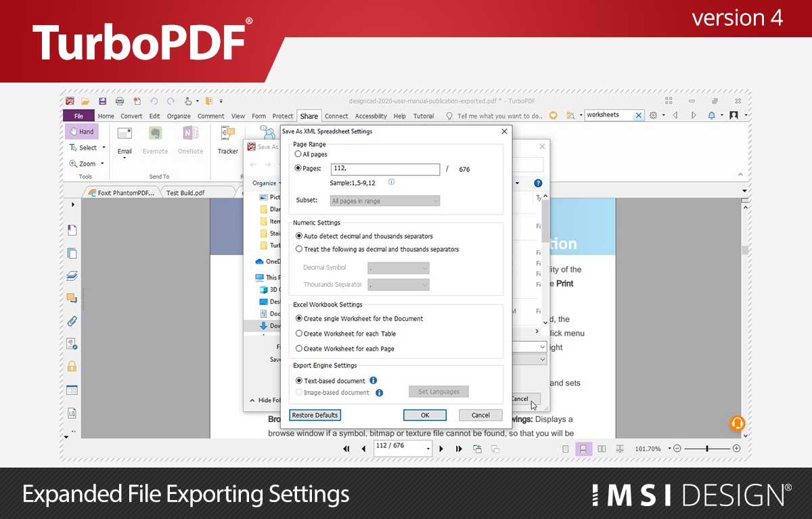Viewport: 812px width, 519px height.
Task: Open the File menu
Action: click(x=79, y=116)
